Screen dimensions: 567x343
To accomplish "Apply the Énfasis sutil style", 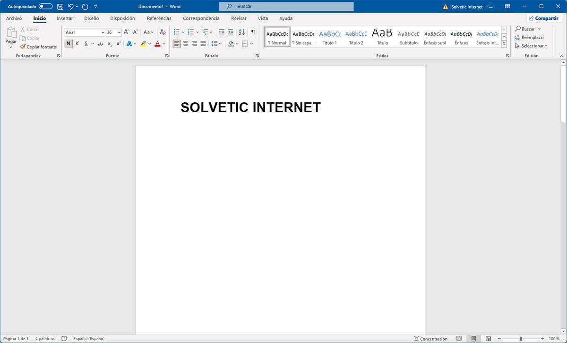I will pos(435,37).
